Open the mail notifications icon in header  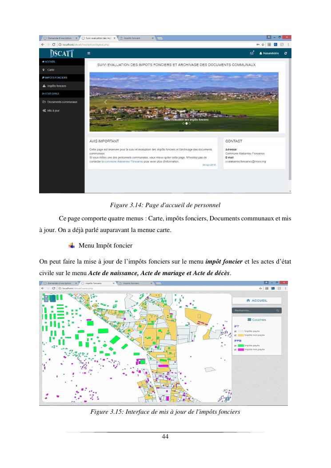pos(252,53)
